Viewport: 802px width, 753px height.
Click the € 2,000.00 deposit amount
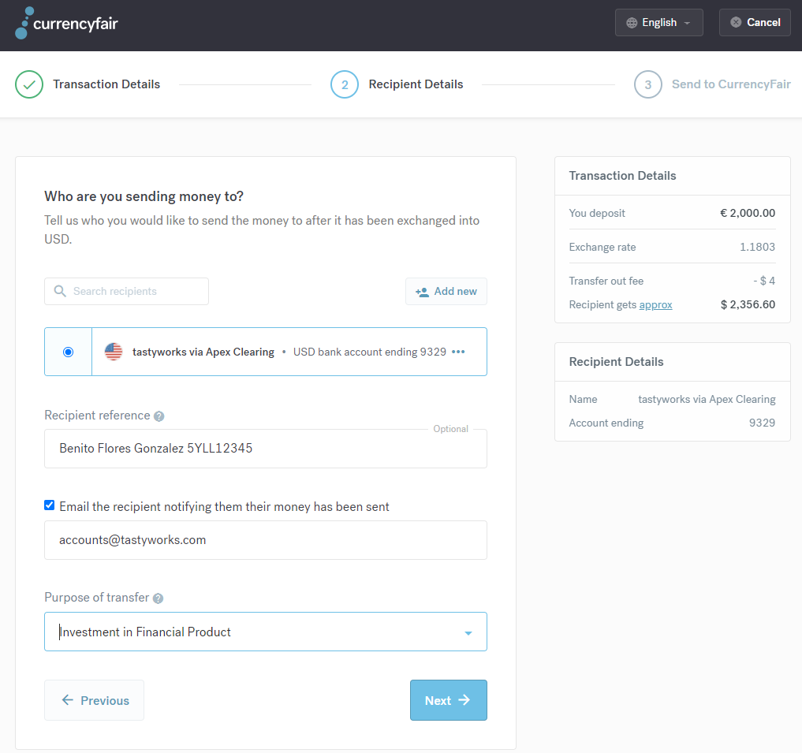[748, 213]
